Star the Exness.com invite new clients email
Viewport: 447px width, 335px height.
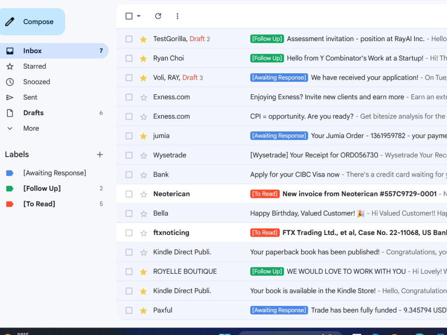coord(143,97)
